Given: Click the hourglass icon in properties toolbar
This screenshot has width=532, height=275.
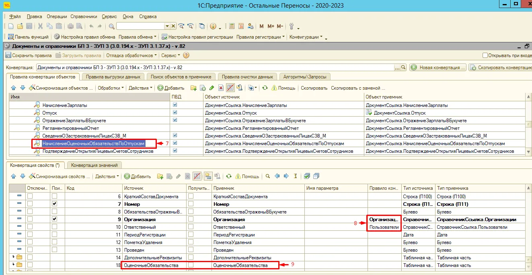Looking at the screenshot, I should pyautogui.click(x=296, y=176).
